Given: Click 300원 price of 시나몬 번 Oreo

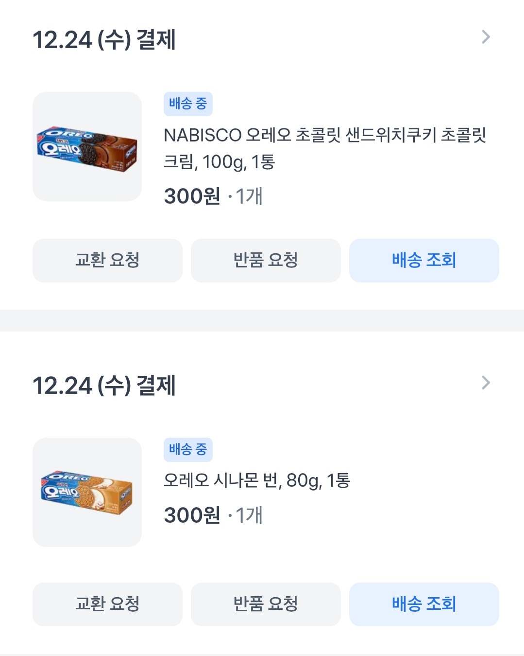Looking at the screenshot, I should [192, 515].
